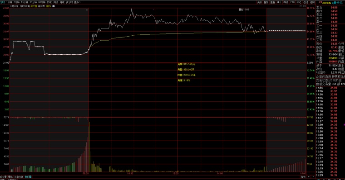
Task: Toggle 成交量 volume indicator in chart header
Action: tap(34, 6)
